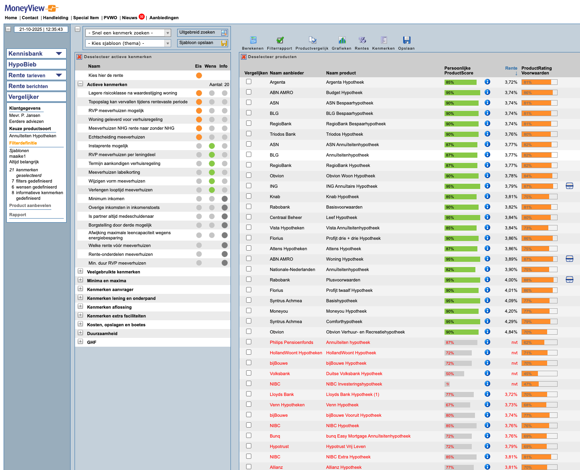Click the Opslaan disk icon
The height and width of the screenshot is (470, 580).
pos(407,40)
